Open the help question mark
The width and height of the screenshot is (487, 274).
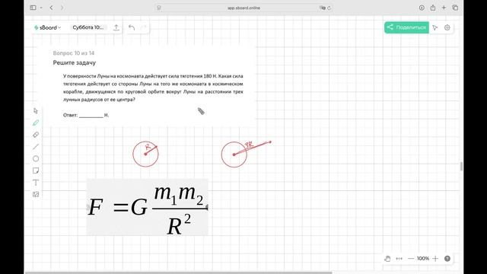pyautogui.click(x=447, y=259)
